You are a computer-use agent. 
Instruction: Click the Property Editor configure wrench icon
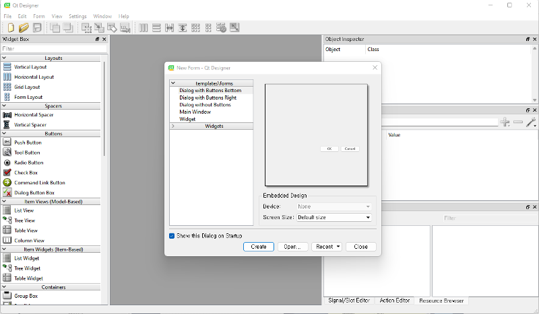(x=531, y=122)
